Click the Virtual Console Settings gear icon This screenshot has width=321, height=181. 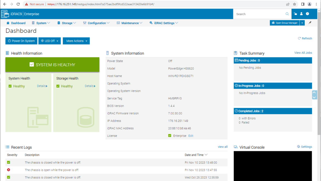(299, 147)
